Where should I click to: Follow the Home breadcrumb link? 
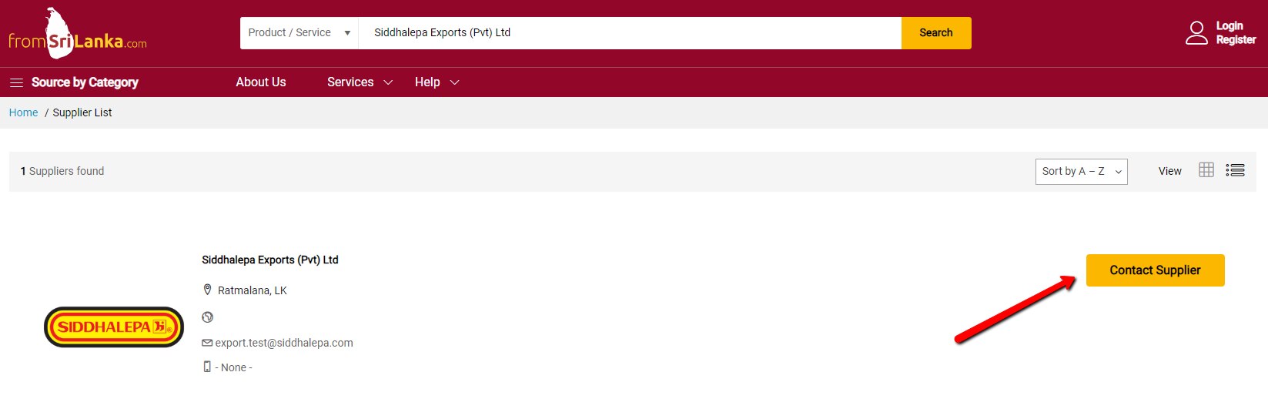tap(23, 112)
